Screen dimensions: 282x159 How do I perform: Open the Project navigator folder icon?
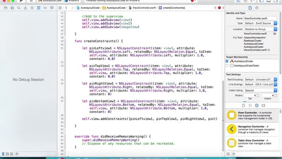[6, 8]
